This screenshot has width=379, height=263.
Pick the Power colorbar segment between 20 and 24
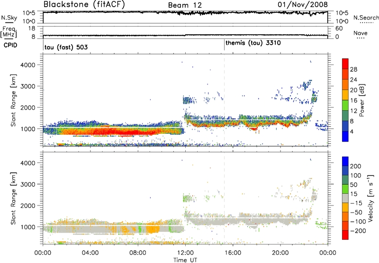(345, 85)
